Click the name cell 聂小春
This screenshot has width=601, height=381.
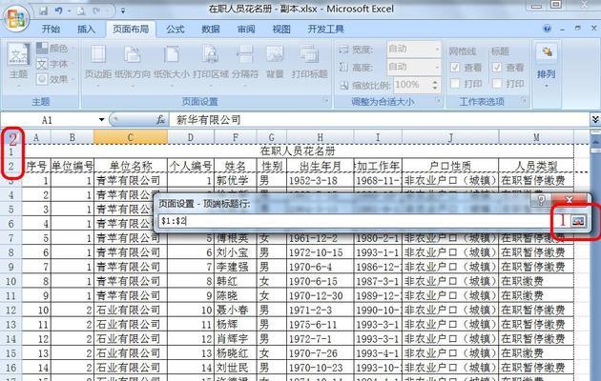pos(236,311)
